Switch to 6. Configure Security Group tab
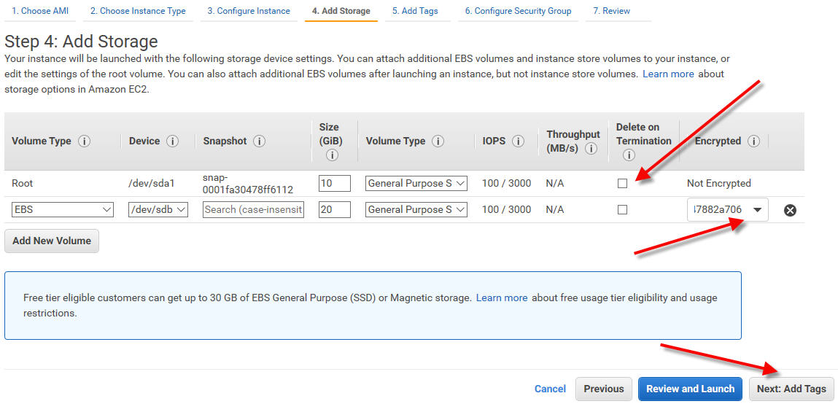 pyautogui.click(x=518, y=11)
